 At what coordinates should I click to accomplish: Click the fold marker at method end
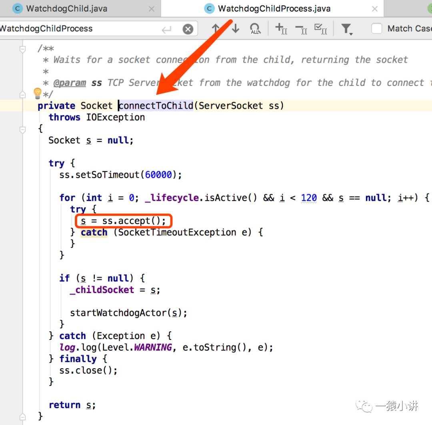22,417
